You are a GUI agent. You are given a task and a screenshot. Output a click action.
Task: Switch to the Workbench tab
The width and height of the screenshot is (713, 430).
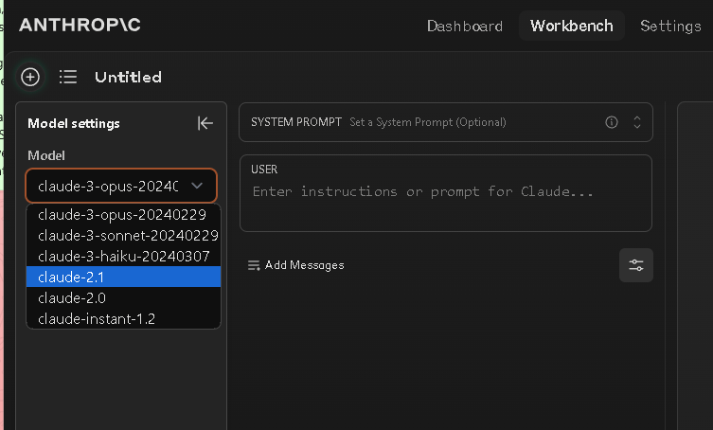(572, 26)
